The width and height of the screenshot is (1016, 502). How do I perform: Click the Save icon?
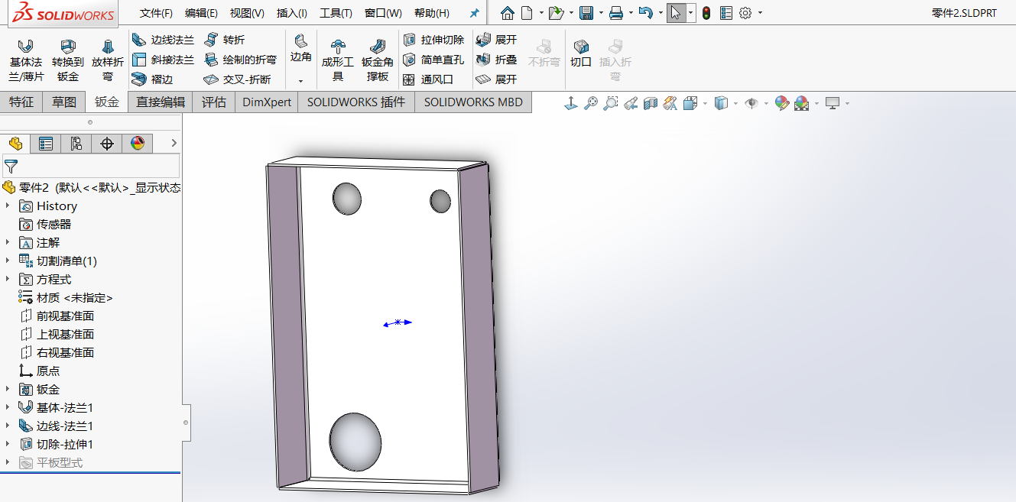point(586,13)
